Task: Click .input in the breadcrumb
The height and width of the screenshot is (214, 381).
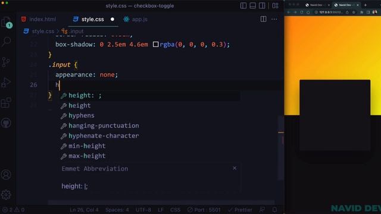Action: pyautogui.click(x=76, y=32)
